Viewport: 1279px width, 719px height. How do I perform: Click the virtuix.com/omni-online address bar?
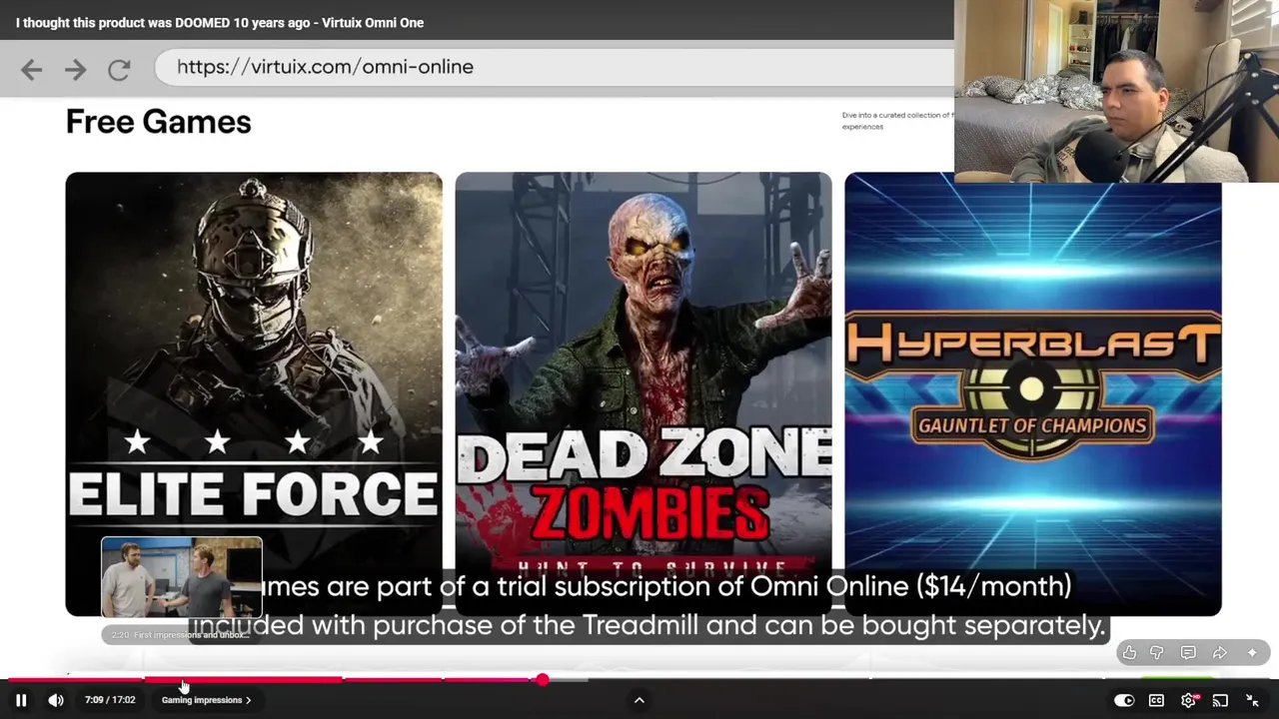[x=555, y=67]
